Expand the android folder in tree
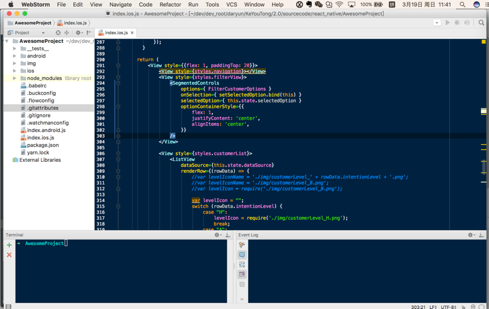This screenshot has height=309, width=489. tap(15, 56)
